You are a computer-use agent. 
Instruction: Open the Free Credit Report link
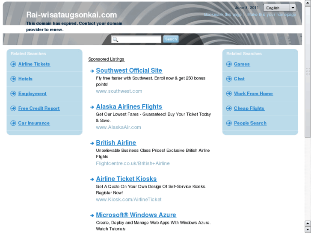point(39,108)
